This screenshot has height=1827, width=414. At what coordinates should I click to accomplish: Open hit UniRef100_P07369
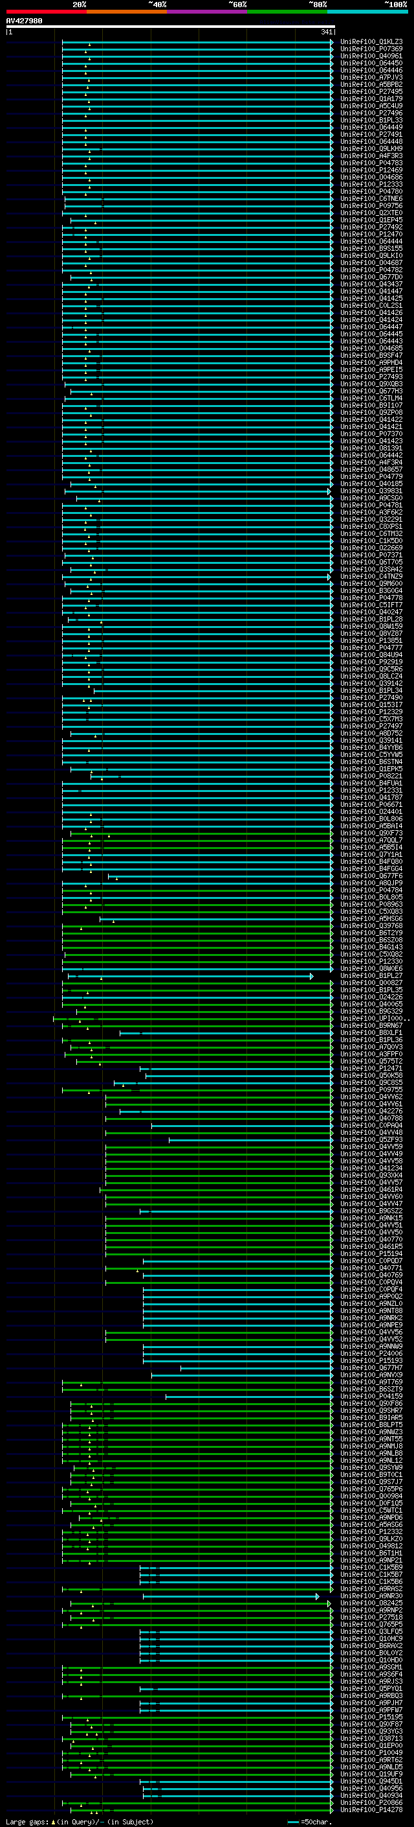pos(371,49)
